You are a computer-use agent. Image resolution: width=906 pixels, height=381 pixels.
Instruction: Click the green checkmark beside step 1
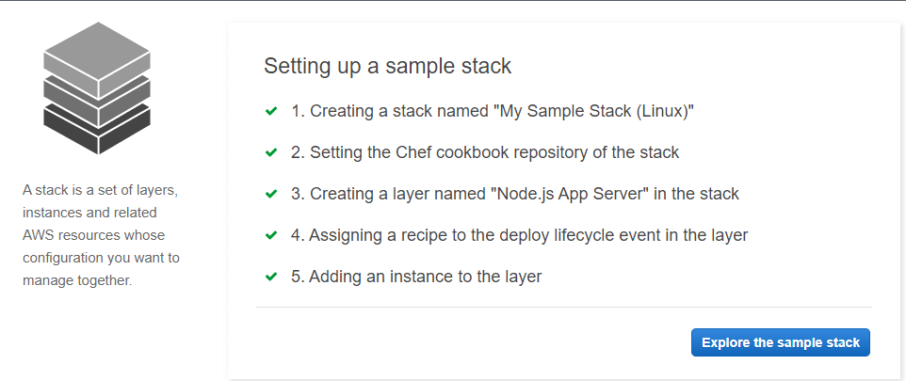271,111
